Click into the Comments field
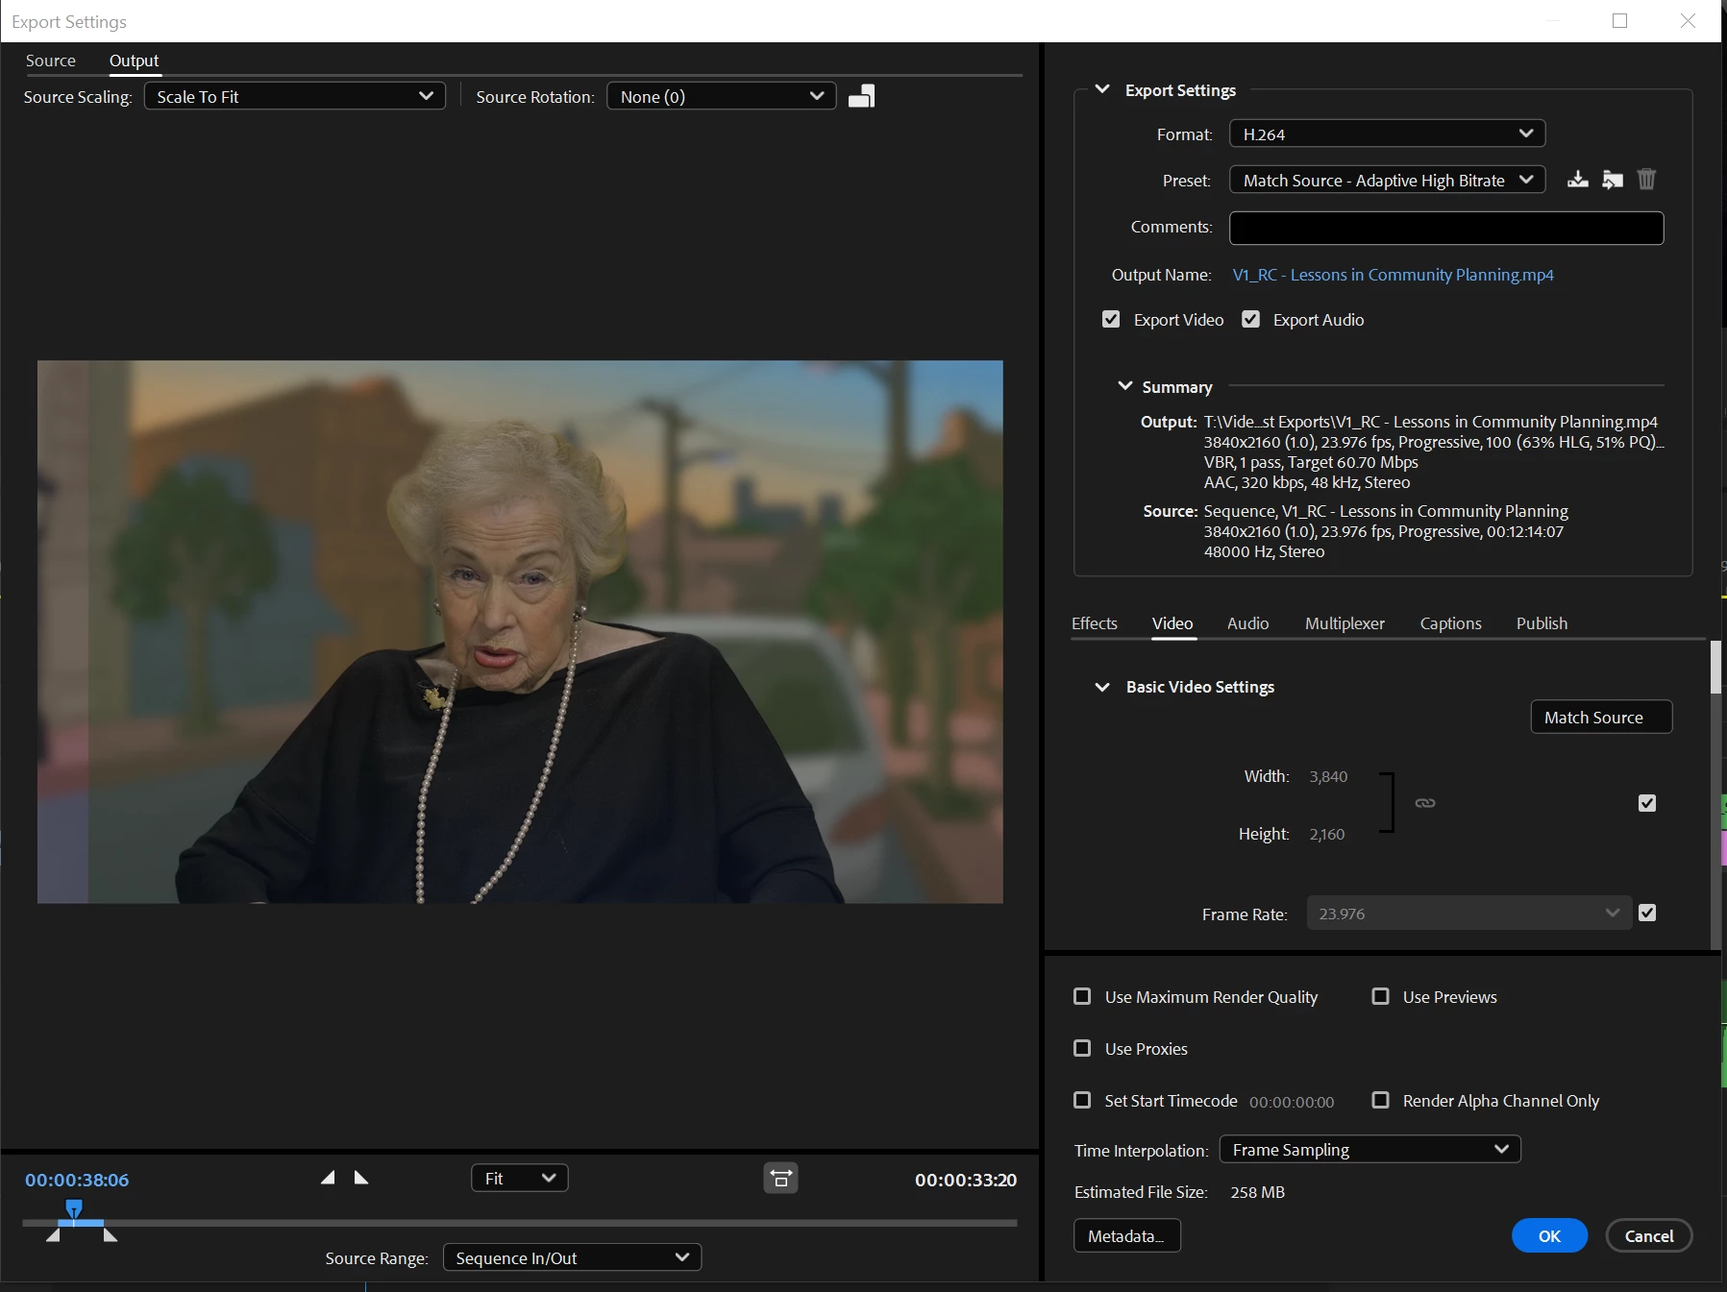 tap(1446, 228)
